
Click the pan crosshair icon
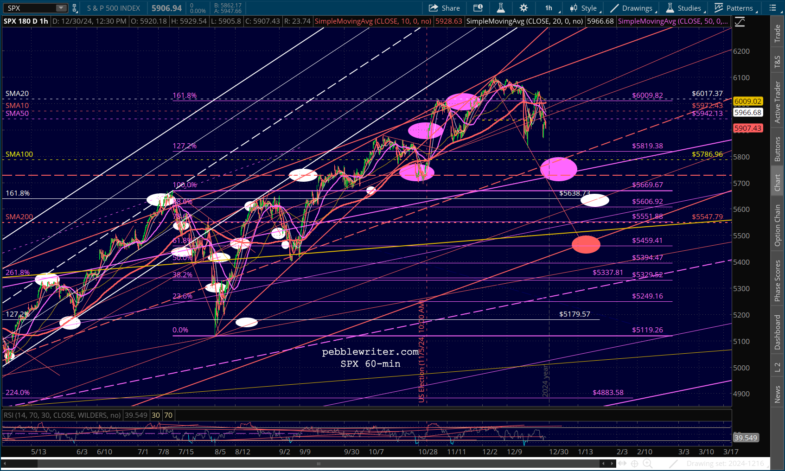coord(634,463)
